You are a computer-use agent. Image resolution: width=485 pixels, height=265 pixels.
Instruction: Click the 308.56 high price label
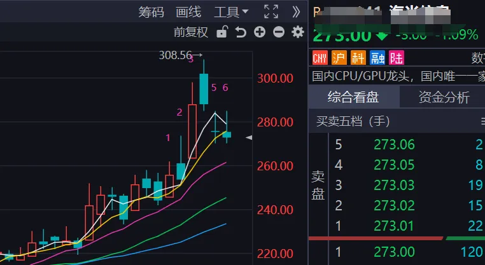click(176, 55)
